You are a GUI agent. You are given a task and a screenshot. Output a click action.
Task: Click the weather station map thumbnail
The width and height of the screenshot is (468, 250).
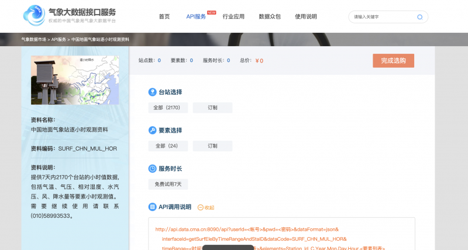click(x=75, y=80)
